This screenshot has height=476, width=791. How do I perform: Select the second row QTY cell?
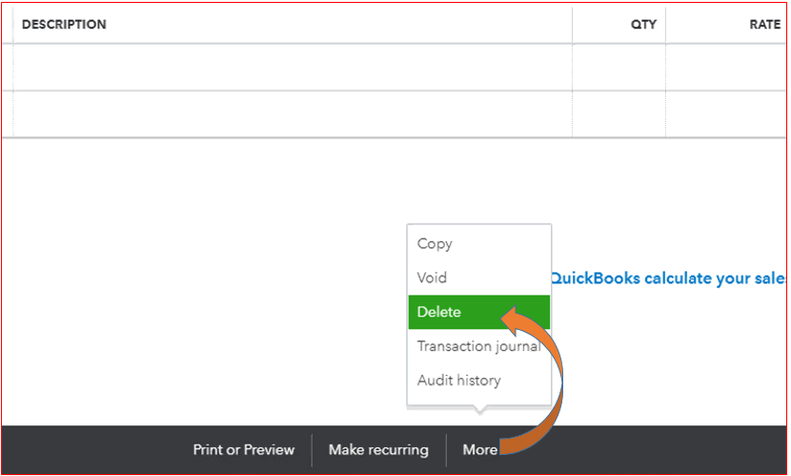pyautogui.click(x=619, y=114)
